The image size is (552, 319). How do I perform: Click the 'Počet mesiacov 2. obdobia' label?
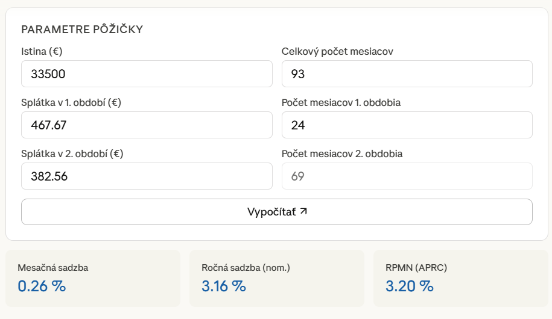(342, 154)
